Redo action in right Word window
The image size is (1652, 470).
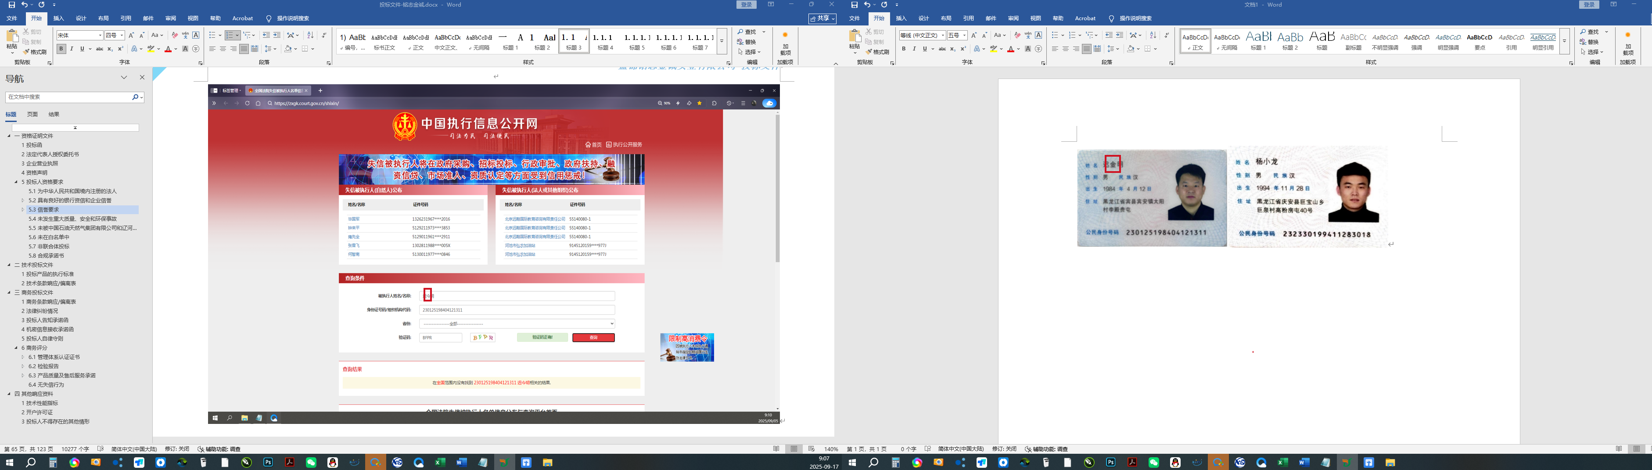pos(884,4)
